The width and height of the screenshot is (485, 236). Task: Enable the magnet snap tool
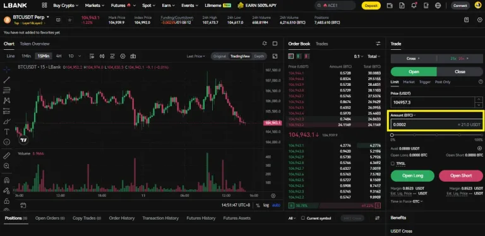(6, 180)
